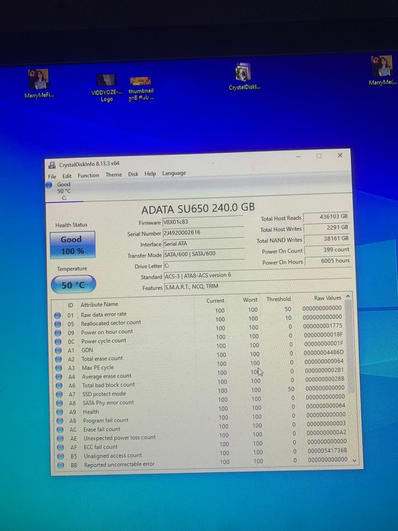The width and height of the screenshot is (398, 531).
Task: Click status circle for SATA Phy error count
Action: point(59,403)
